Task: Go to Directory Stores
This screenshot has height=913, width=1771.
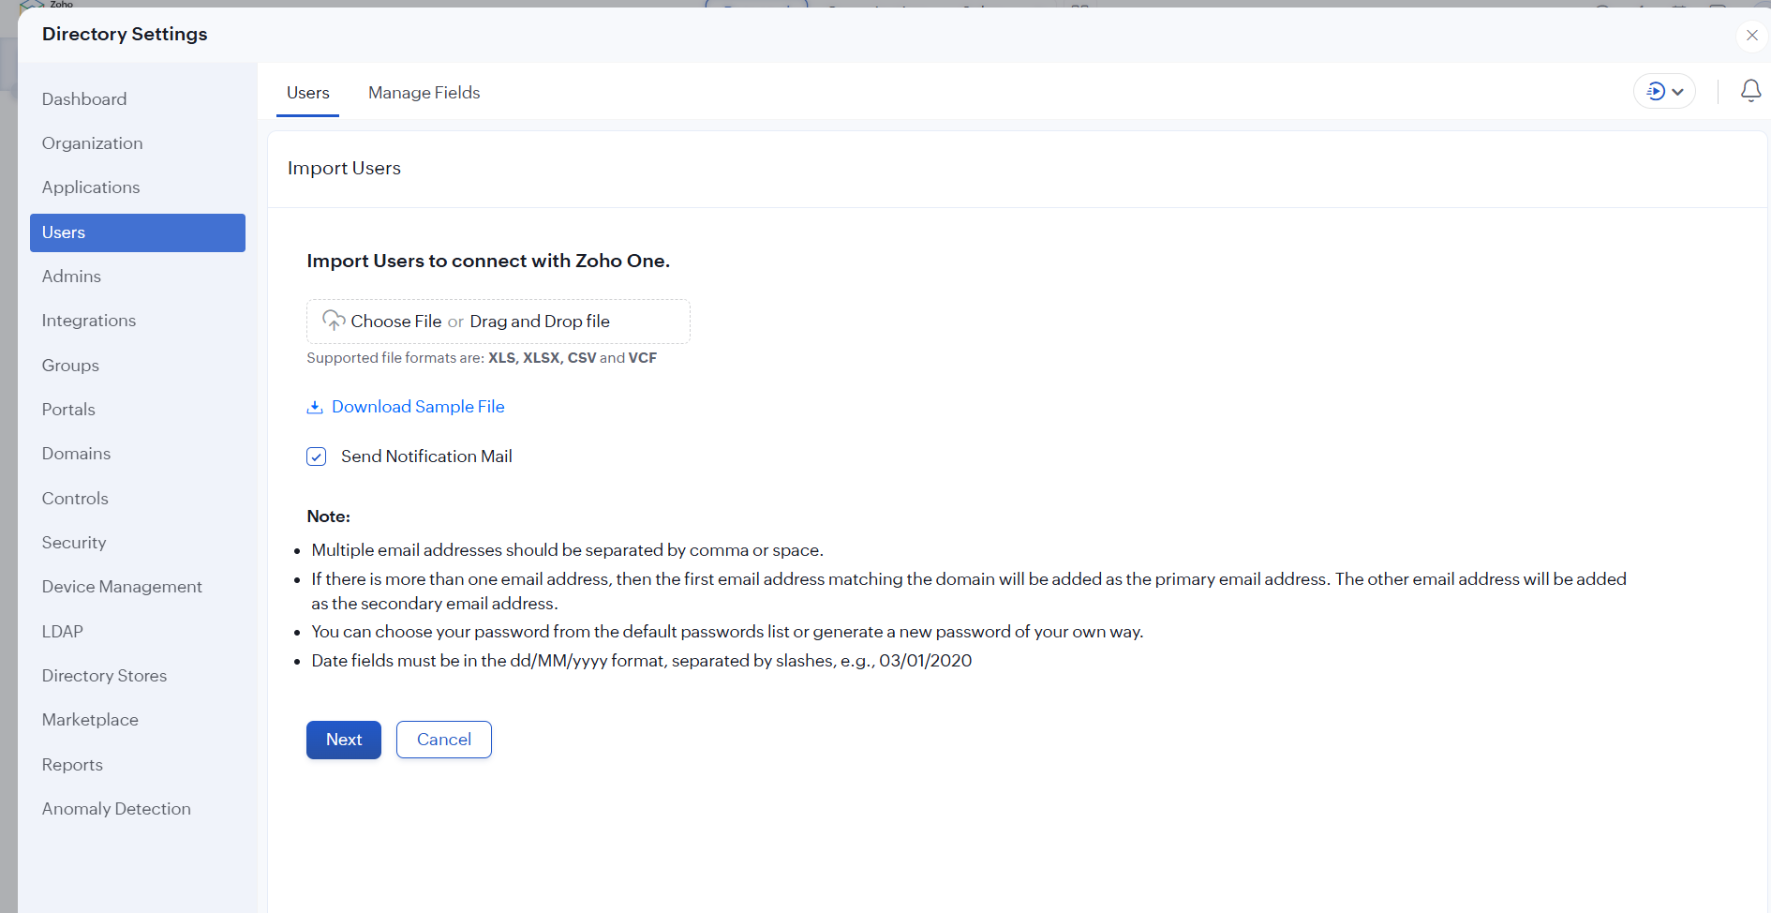Action: pos(104,676)
